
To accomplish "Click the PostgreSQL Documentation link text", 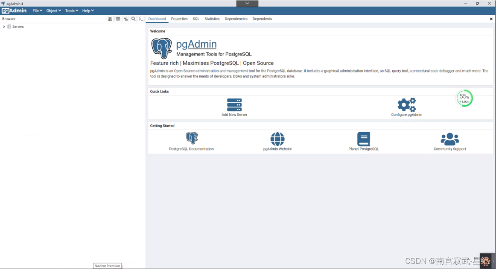I will click(191, 149).
